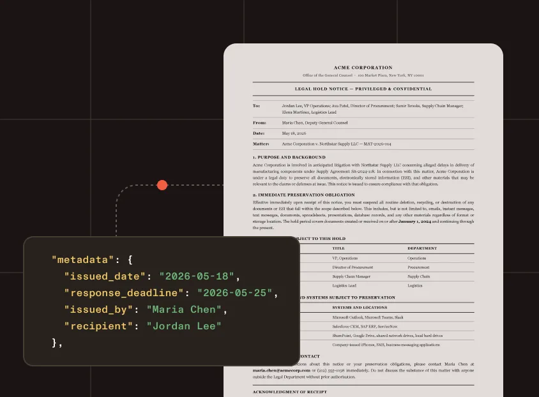Click the Purpose and Background section heading
Image resolution: width=539 pixels, height=397 pixels.
pos(289,157)
